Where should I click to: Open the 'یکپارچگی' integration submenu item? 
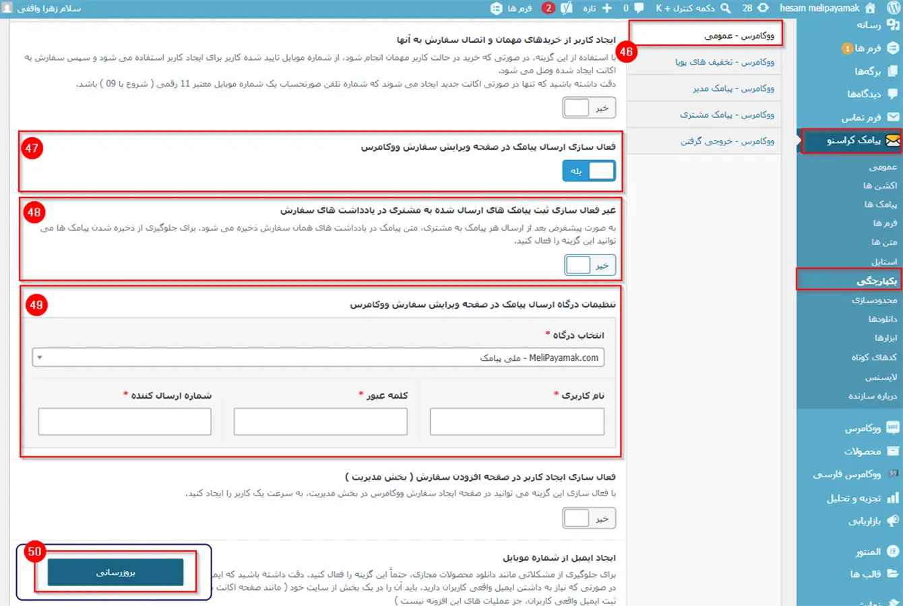877,280
